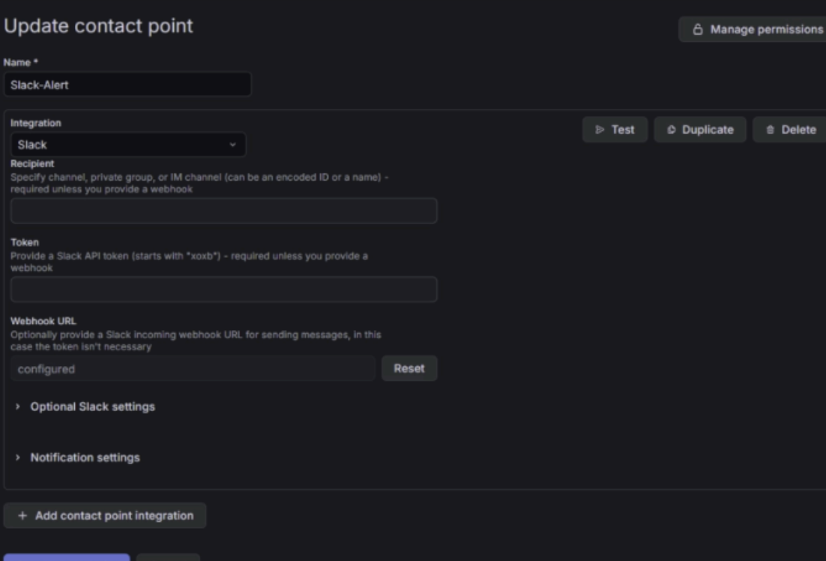Click the chevron icon beside Notification settings
This screenshot has width=826, height=561.
pos(18,457)
